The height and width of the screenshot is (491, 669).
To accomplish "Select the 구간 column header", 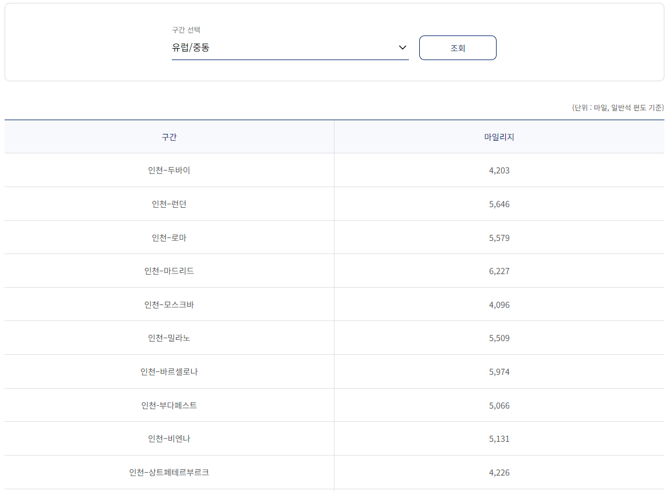I will (x=170, y=136).
